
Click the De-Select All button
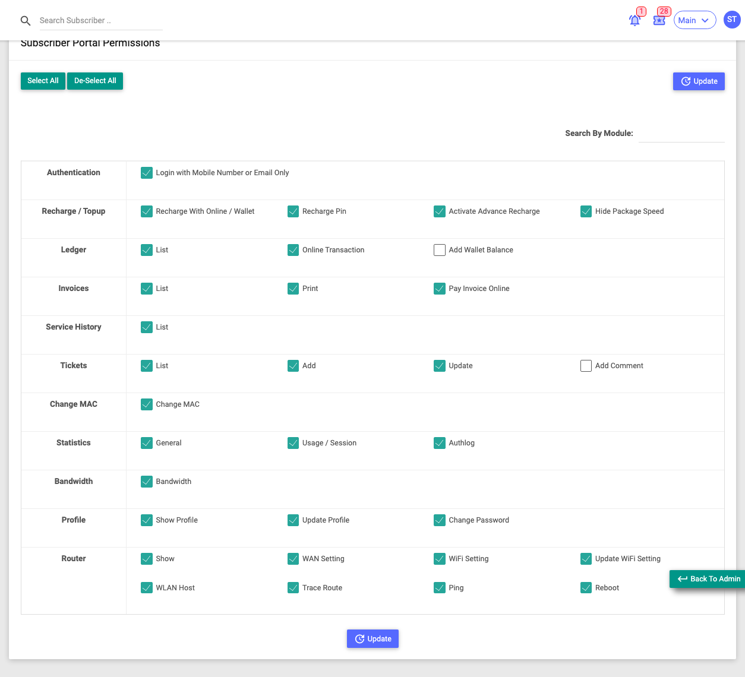coord(95,81)
